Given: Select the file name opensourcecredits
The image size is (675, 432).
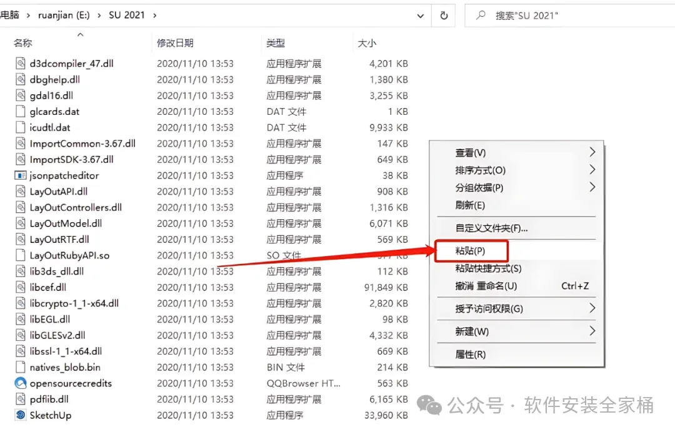Looking at the screenshot, I should pos(71,383).
